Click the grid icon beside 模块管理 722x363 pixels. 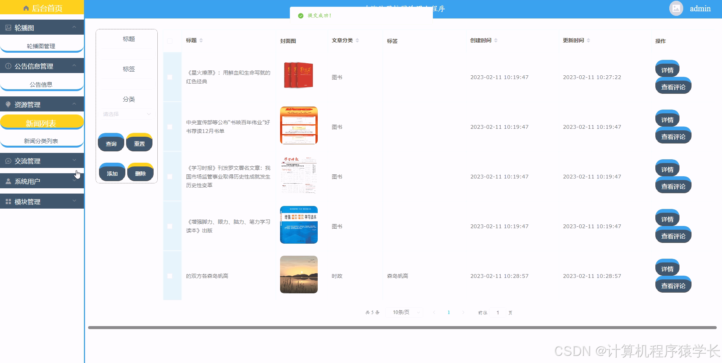tap(8, 201)
